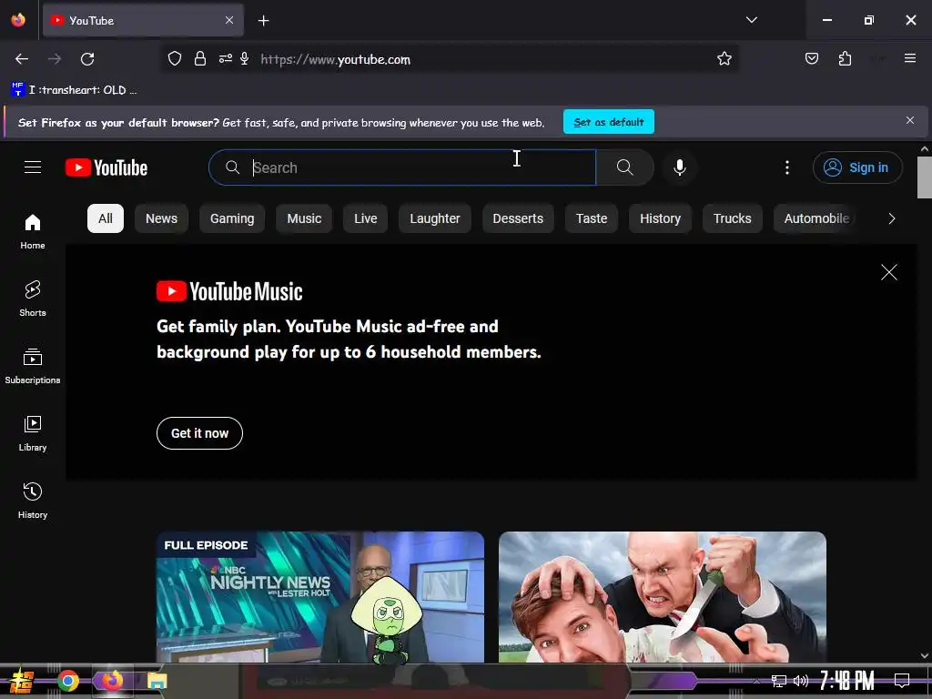Screen dimensions: 932x699
Task: View site security padlock info
Action: coord(200,59)
